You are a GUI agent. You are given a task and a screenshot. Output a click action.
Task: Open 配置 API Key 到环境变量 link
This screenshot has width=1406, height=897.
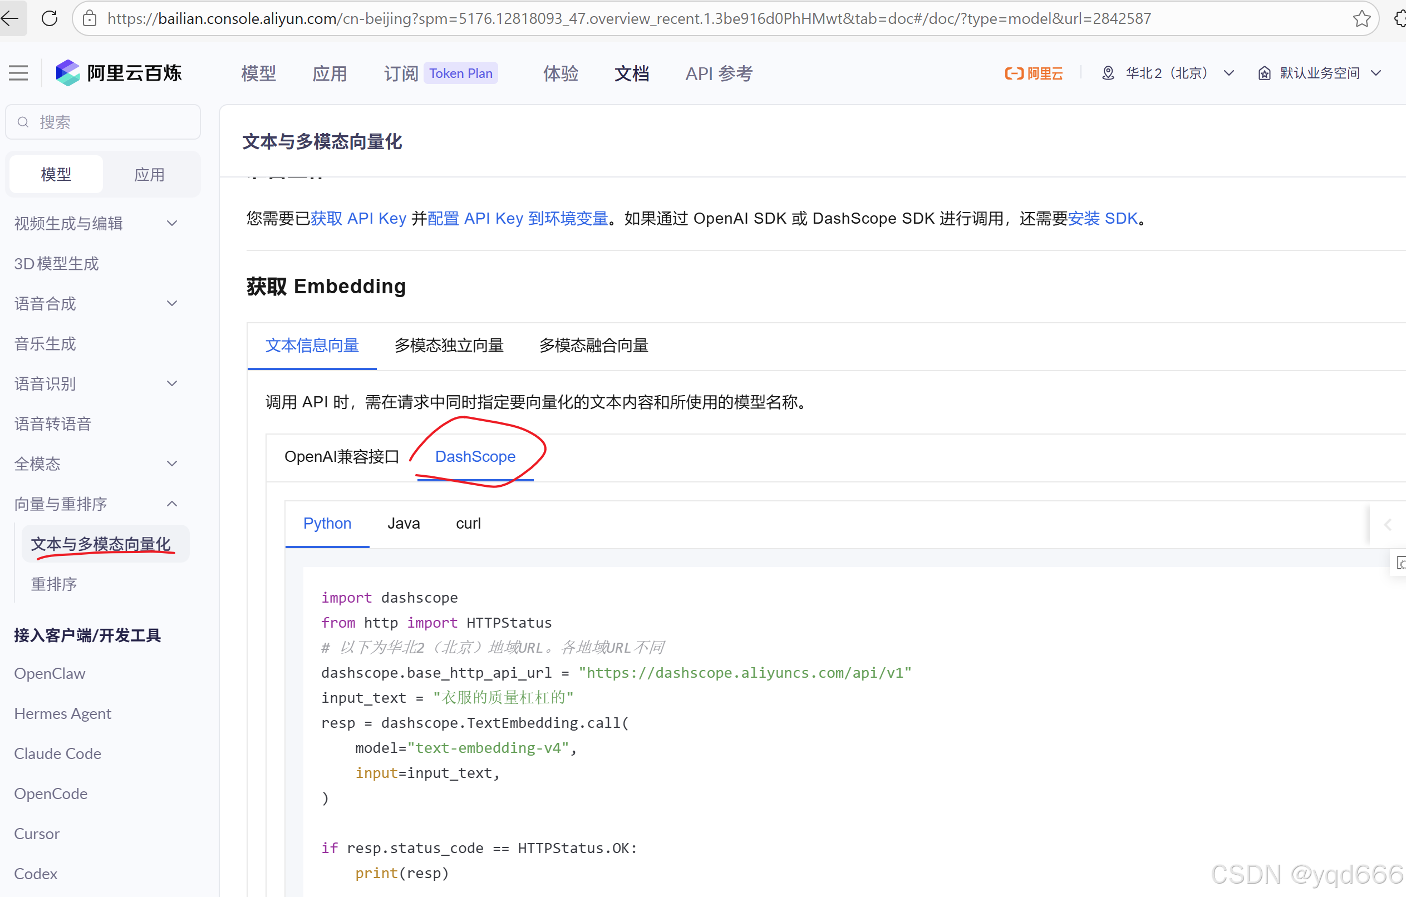click(x=518, y=218)
